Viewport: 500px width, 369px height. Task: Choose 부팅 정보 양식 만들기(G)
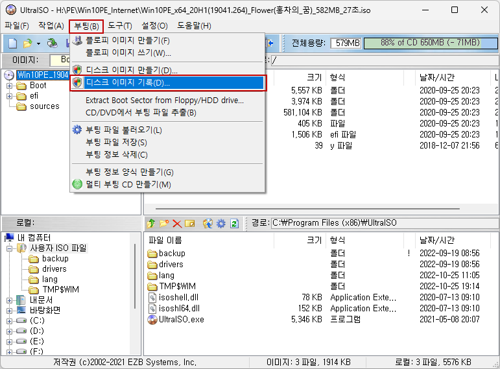click(x=168, y=173)
